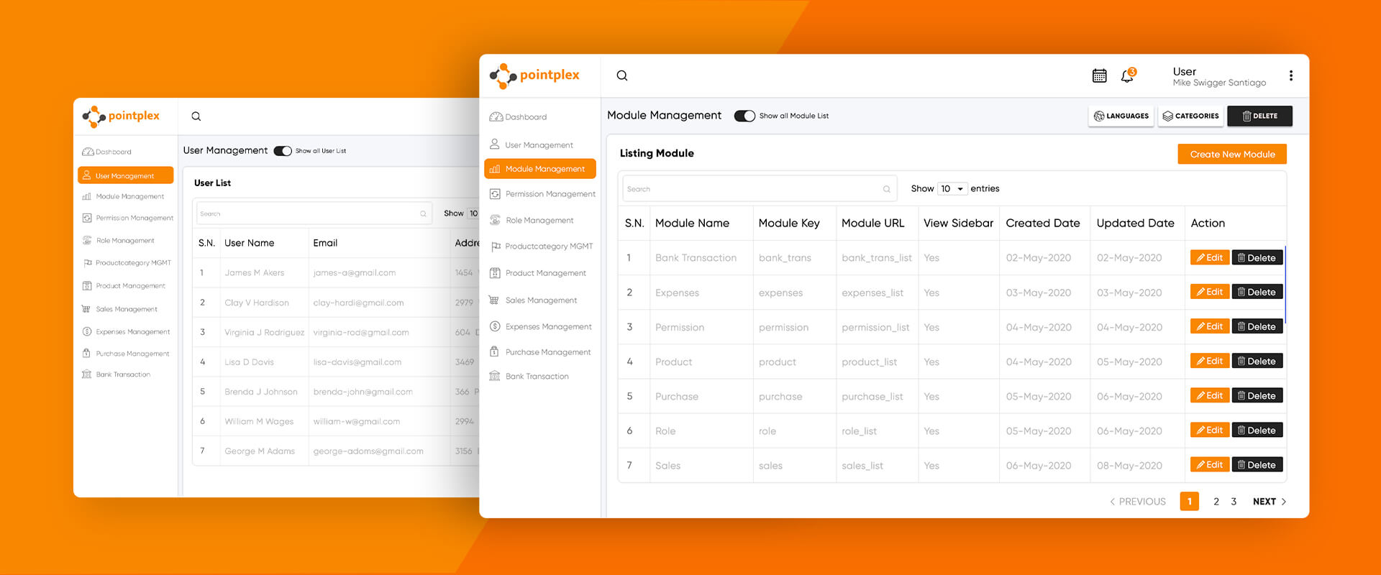
Task: Expand the Show 10 entries dropdown
Action: point(952,189)
